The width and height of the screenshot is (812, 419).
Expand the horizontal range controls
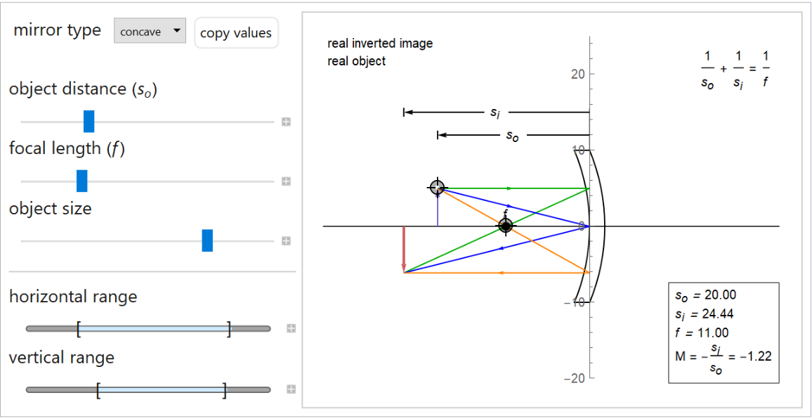click(291, 328)
